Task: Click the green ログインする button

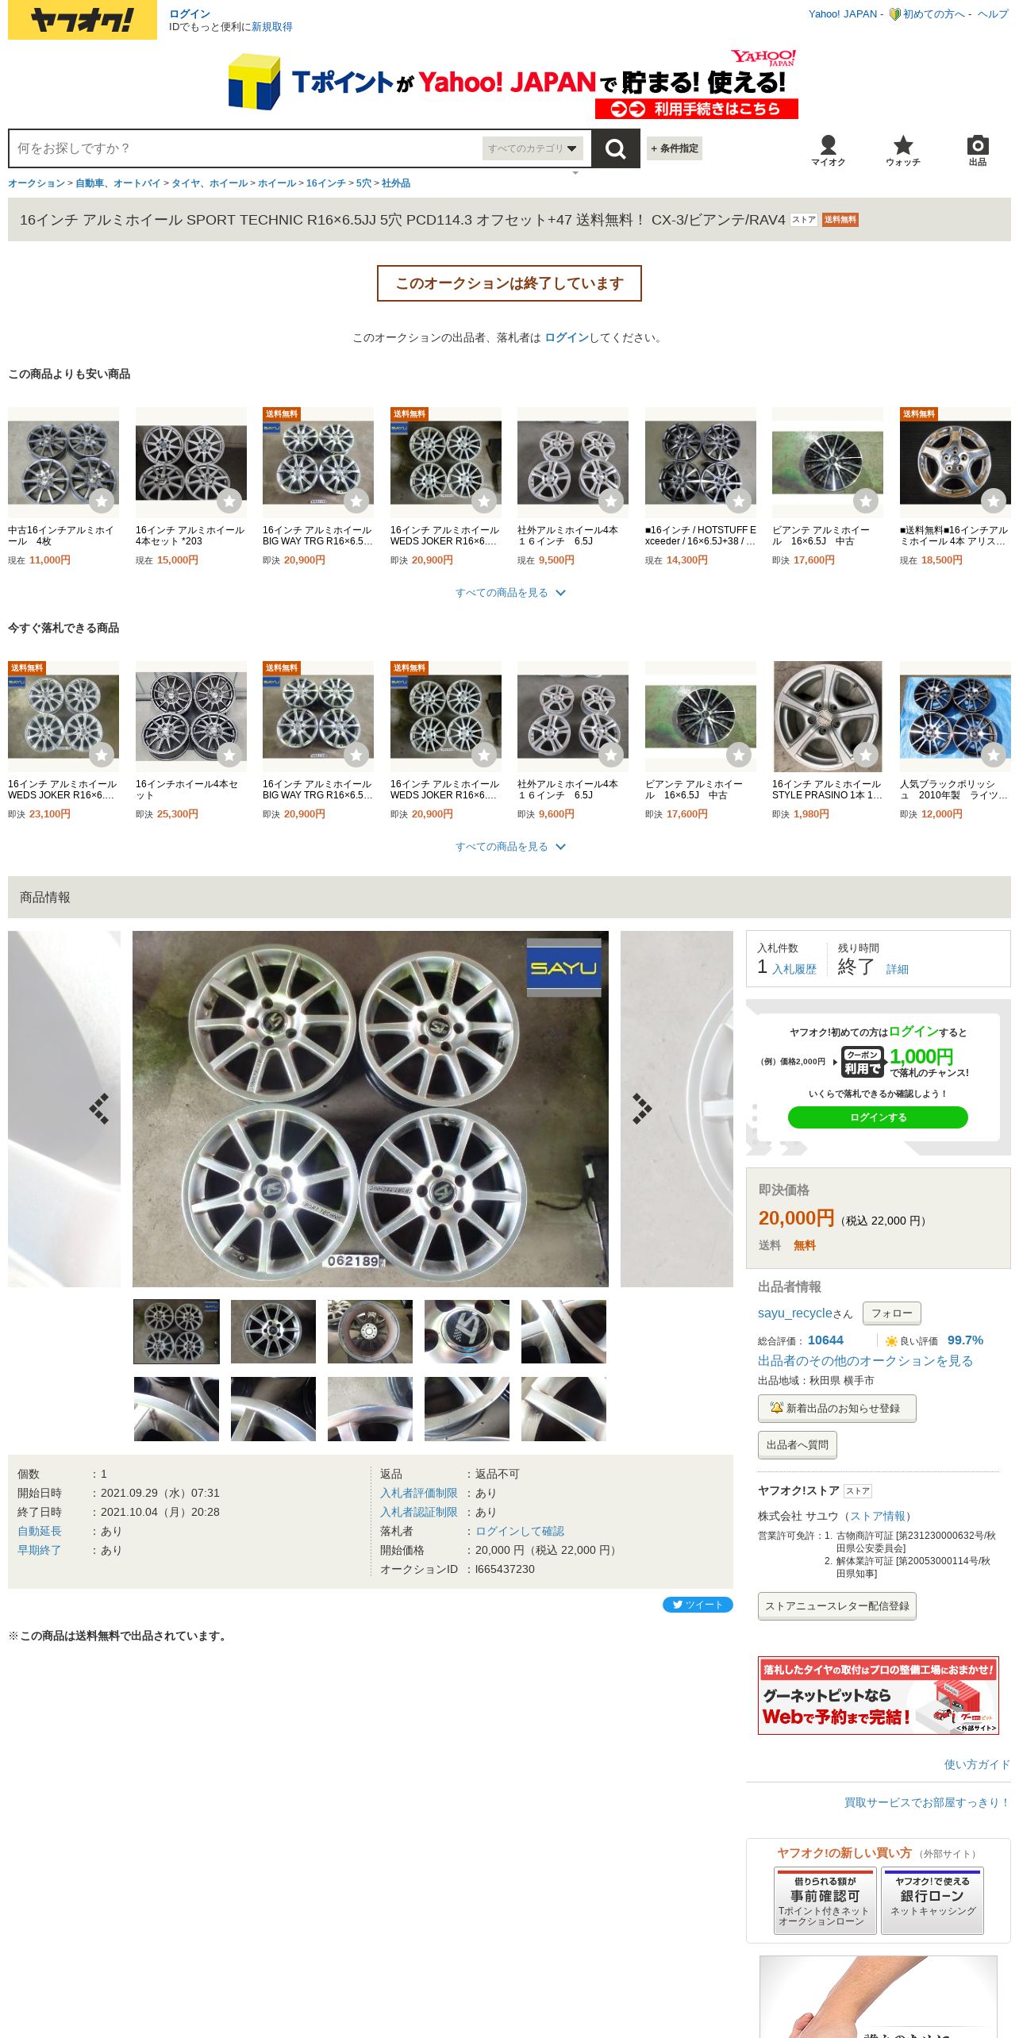Action: point(878,1117)
